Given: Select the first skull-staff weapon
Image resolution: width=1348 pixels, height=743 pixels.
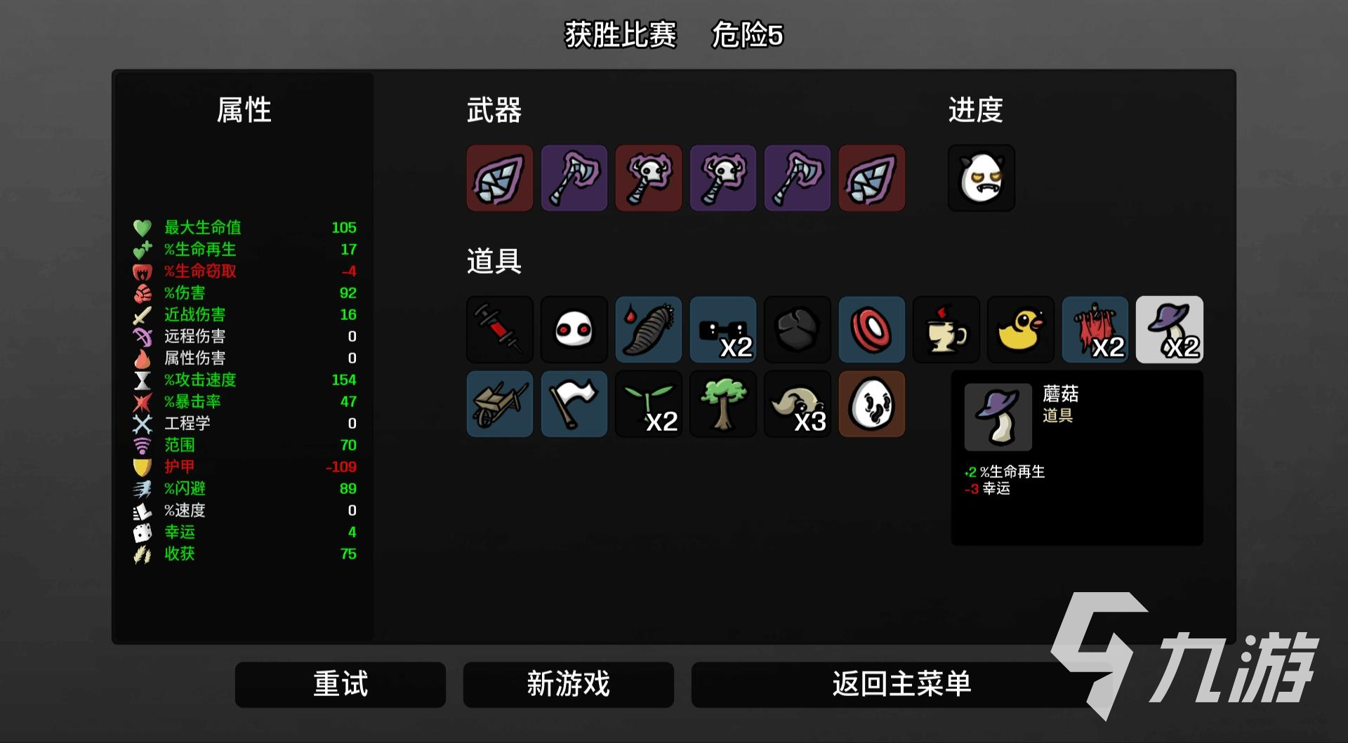Looking at the screenshot, I should point(649,178).
